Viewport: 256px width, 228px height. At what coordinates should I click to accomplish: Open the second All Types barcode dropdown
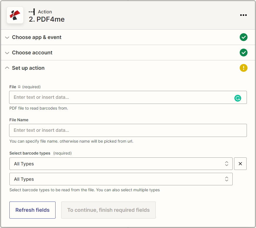coord(121,179)
